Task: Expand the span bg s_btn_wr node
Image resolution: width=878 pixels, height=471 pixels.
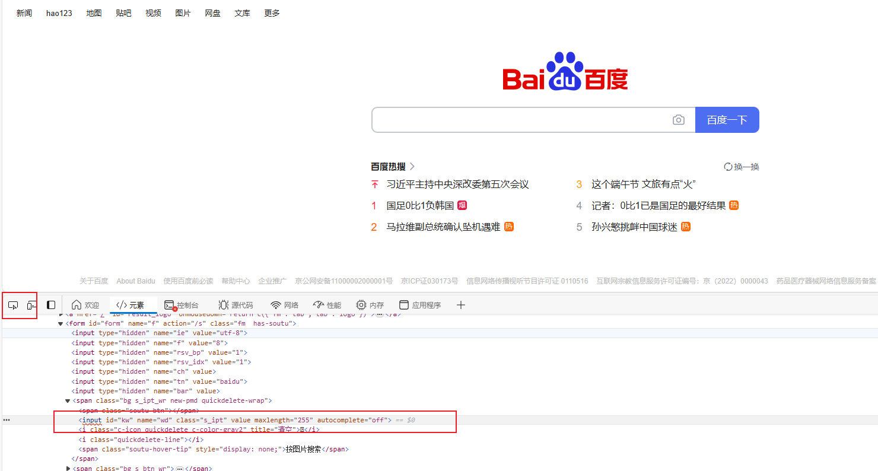Action: (69, 469)
